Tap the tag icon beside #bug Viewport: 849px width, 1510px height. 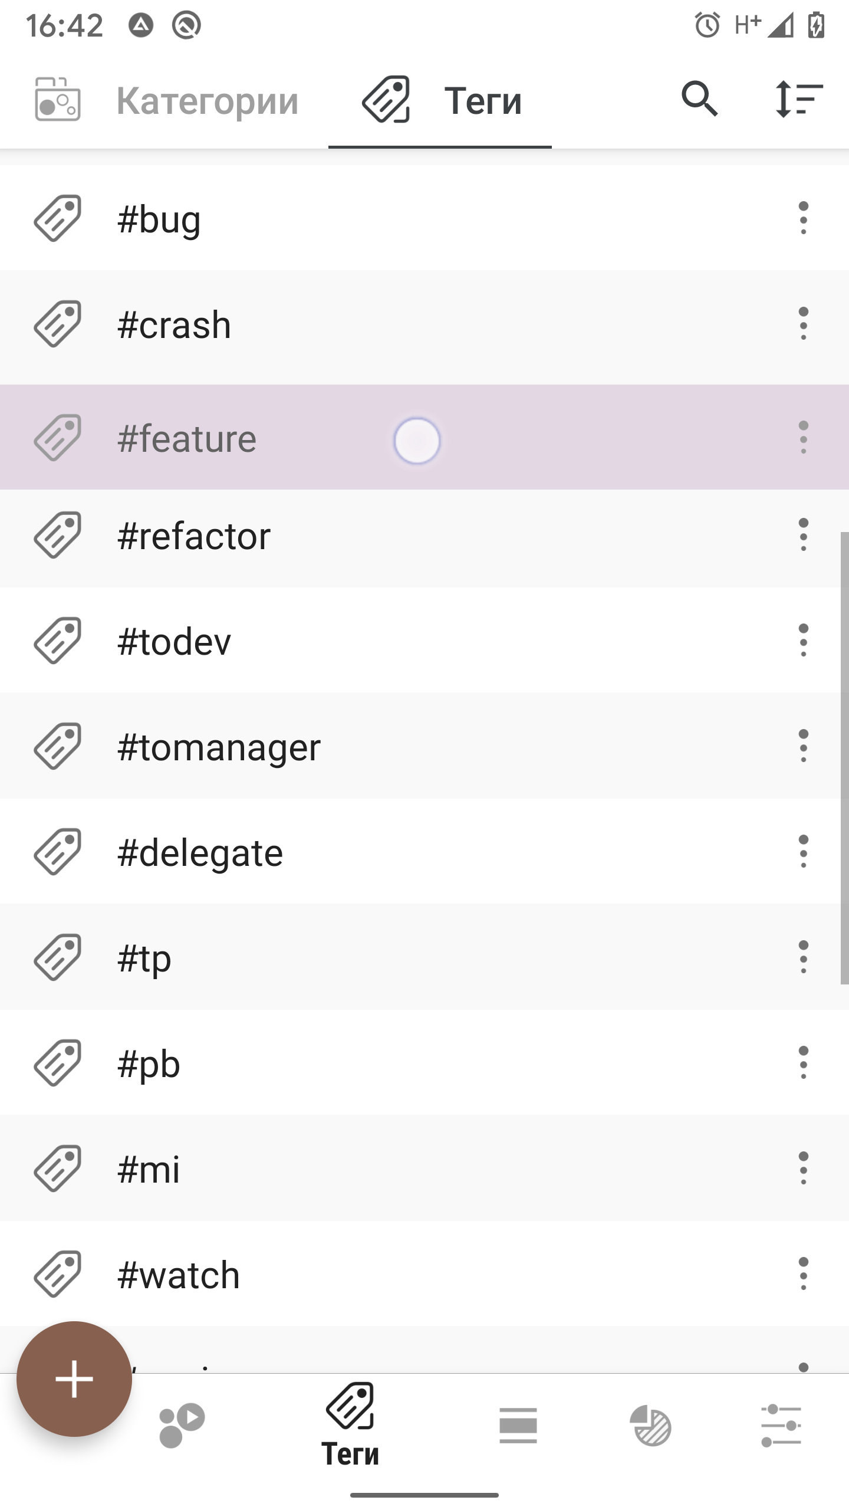[58, 218]
